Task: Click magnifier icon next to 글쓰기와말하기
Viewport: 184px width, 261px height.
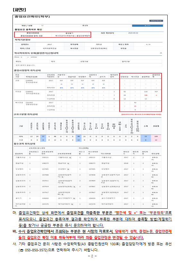Action: [74, 198]
